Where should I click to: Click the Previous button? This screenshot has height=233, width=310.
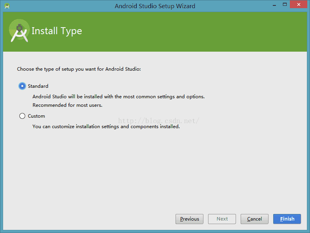point(189,219)
